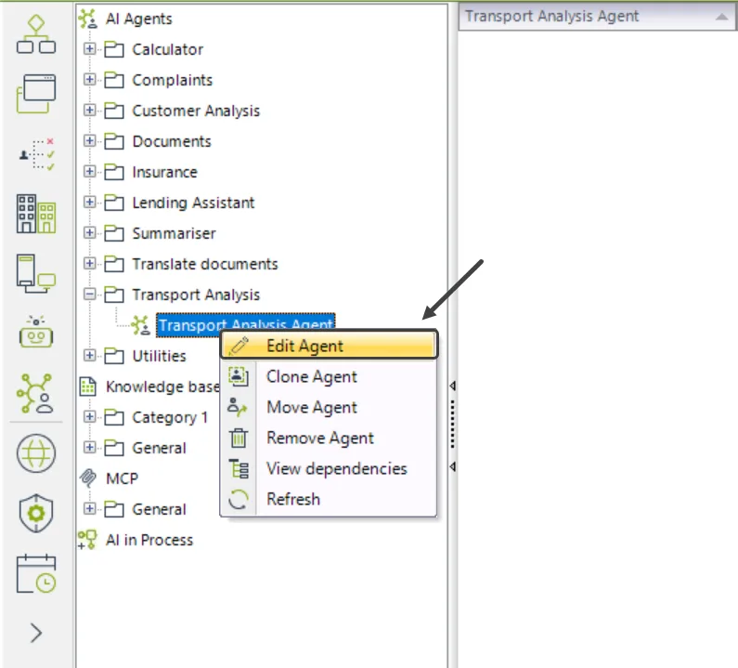Open the security shield gear icon
The image size is (738, 668).
click(x=36, y=513)
